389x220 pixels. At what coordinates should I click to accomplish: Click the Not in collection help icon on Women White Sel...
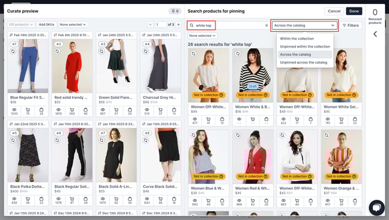(354, 95)
